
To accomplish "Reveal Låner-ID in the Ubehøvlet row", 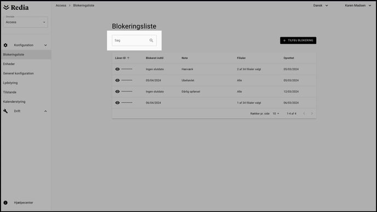I will coord(117,81).
